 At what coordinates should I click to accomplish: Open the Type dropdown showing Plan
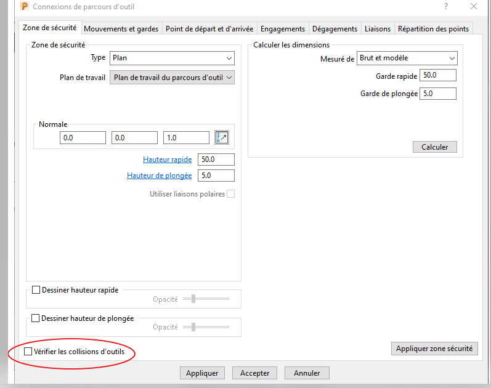point(172,59)
